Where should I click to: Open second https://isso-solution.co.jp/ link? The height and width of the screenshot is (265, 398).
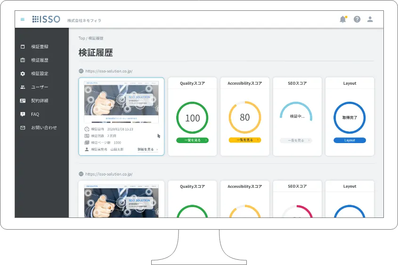109,174
